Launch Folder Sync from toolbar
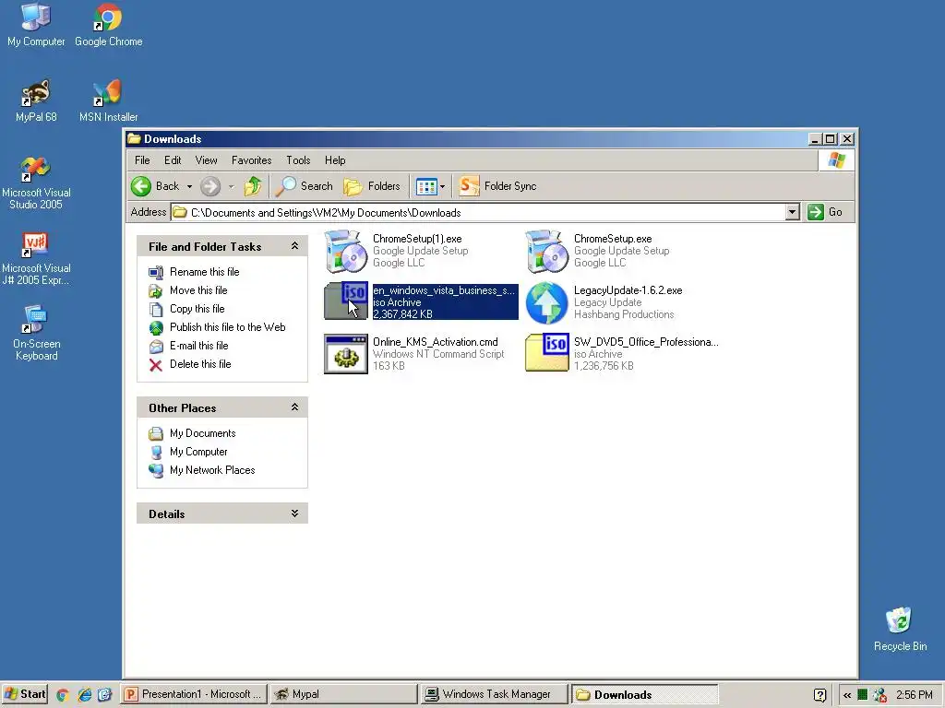Screen dimensions: 945x708 click(x=497, y=186)
